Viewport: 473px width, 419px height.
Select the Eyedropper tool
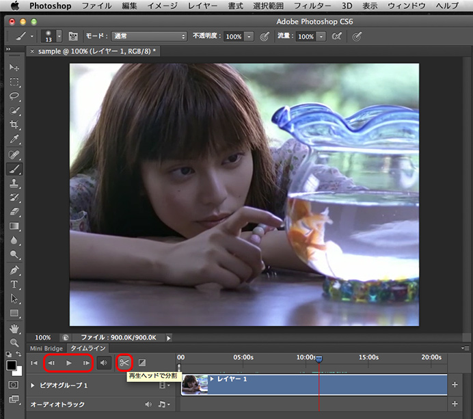(x=14, y=139)
